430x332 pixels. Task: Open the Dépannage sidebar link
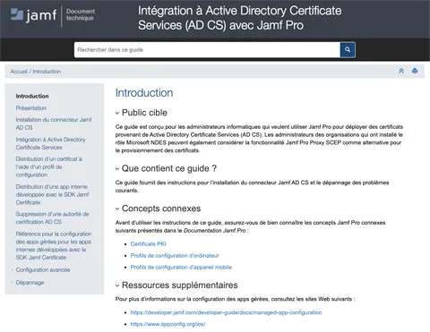tap(30, 283)
